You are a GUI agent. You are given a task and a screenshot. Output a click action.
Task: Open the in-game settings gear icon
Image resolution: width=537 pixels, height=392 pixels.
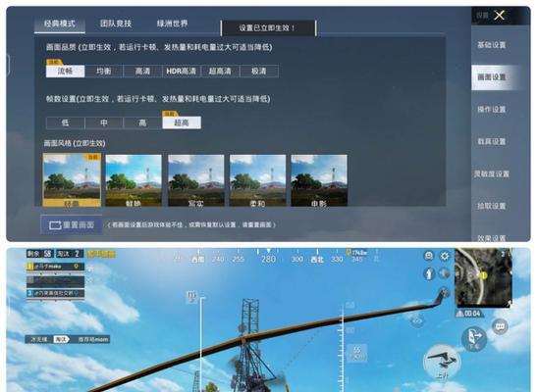tap(445, 256)
